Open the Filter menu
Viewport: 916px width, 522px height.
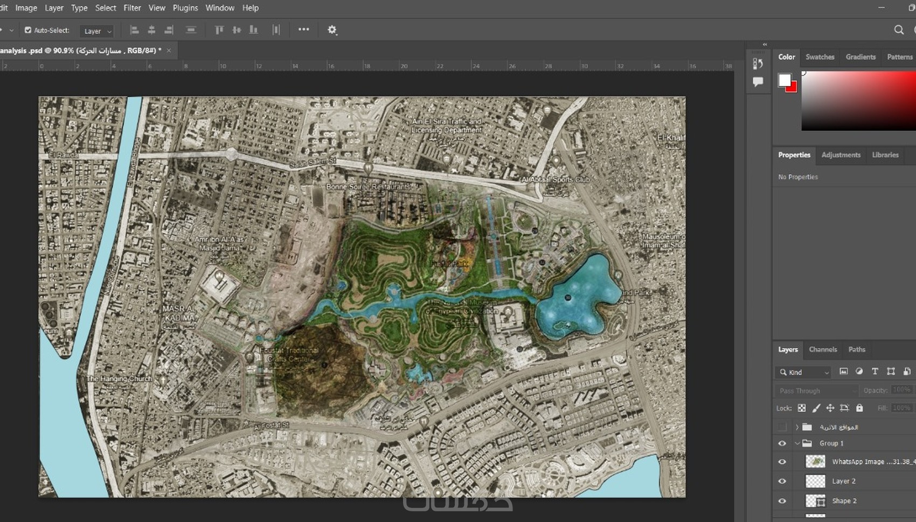[x=132, y=8]
